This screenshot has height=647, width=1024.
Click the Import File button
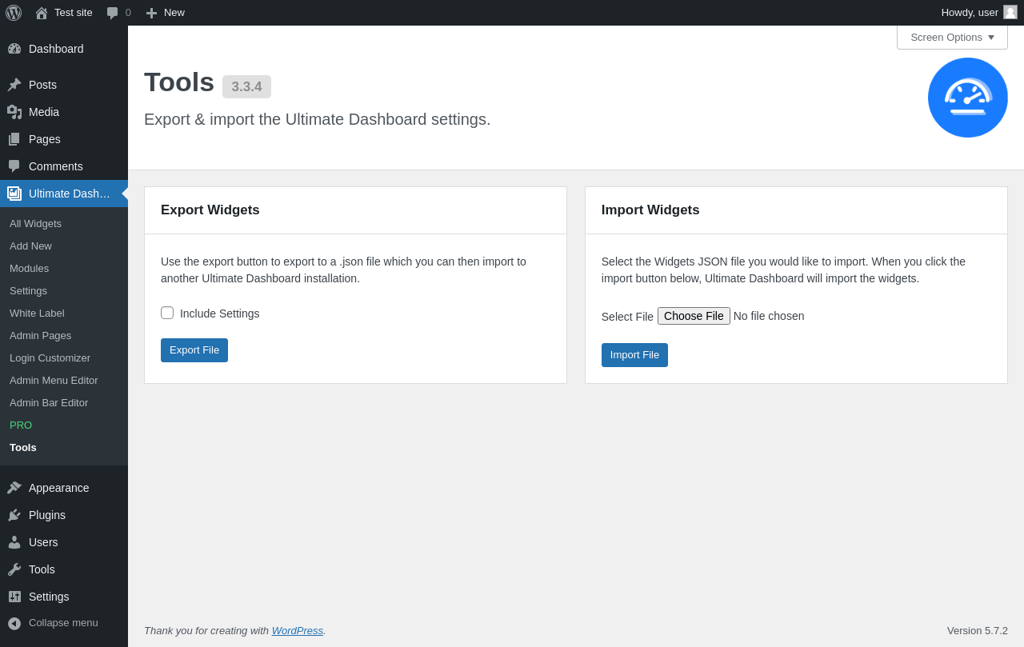[x=634, y=355]
